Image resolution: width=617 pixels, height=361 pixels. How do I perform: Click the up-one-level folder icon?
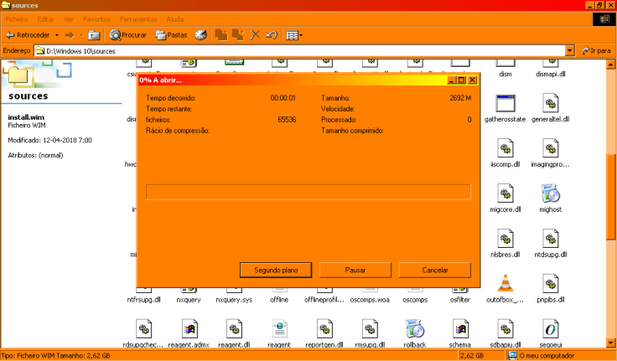coord(94,35)
